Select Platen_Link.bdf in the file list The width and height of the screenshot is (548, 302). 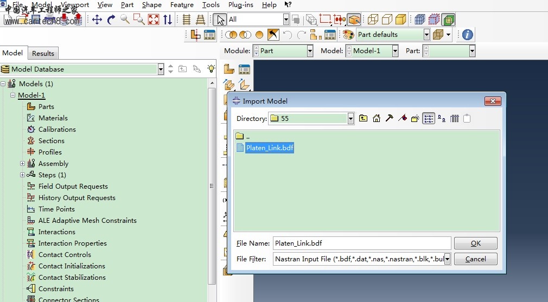(269, 148)
